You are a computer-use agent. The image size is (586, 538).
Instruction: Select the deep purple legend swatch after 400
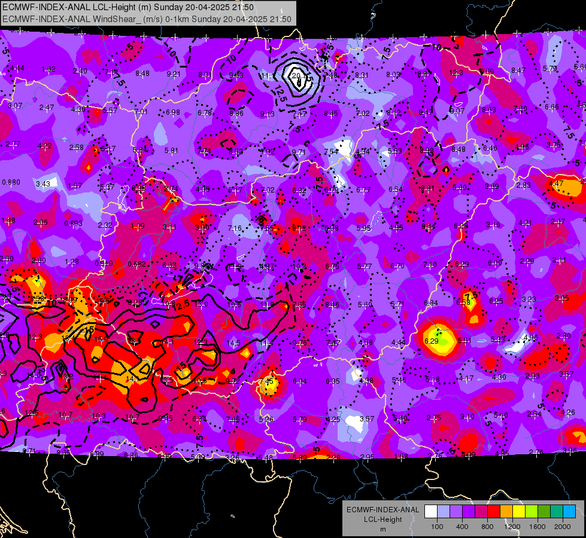coord(469,512)
